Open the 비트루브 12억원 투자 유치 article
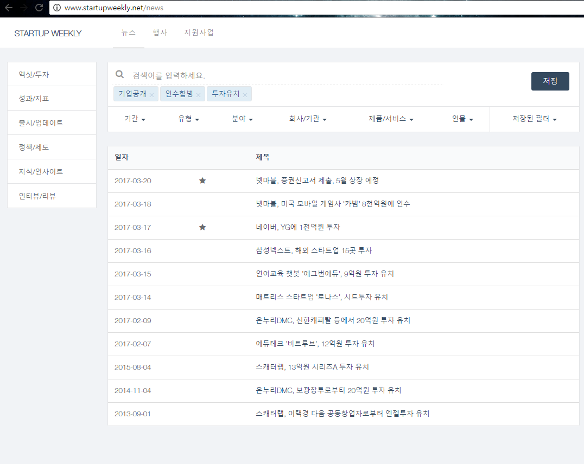This screenshot has height=464, width=584. coord(315,344)
